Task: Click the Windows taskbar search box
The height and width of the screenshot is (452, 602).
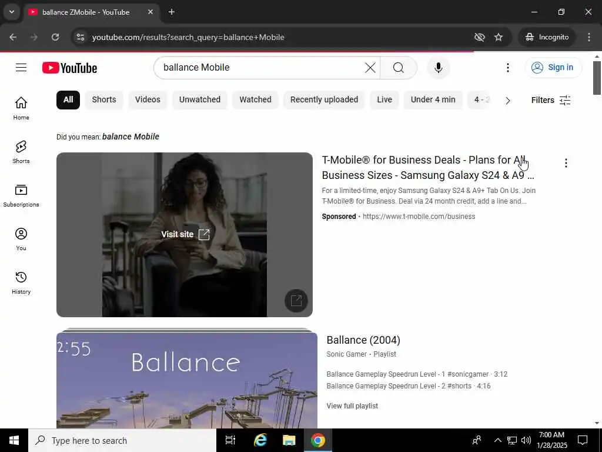Action: 122,440
